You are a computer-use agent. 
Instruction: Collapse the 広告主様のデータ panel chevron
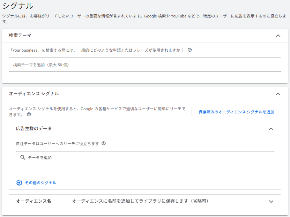[271, 129]
